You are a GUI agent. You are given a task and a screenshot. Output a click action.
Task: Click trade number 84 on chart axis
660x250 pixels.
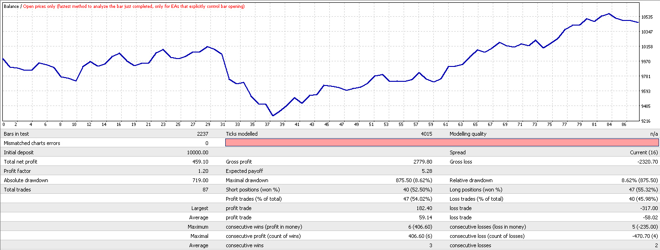coord(608,125)
